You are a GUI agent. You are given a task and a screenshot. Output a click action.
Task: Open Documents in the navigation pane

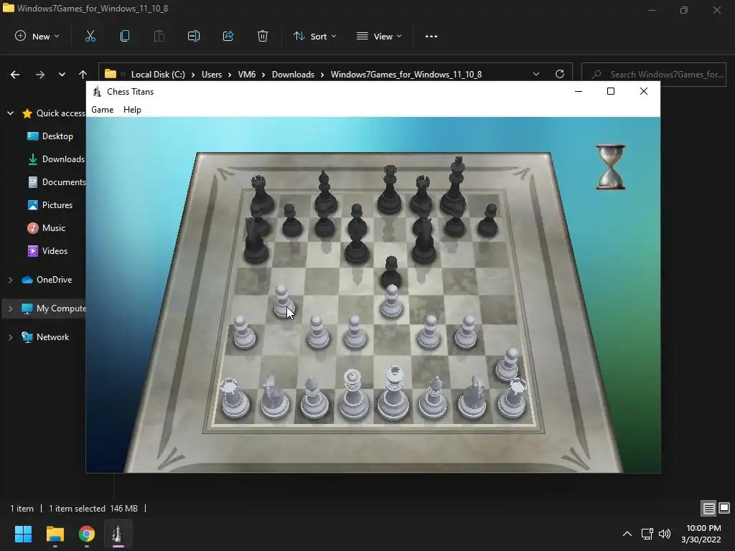[x=56, y=182]
